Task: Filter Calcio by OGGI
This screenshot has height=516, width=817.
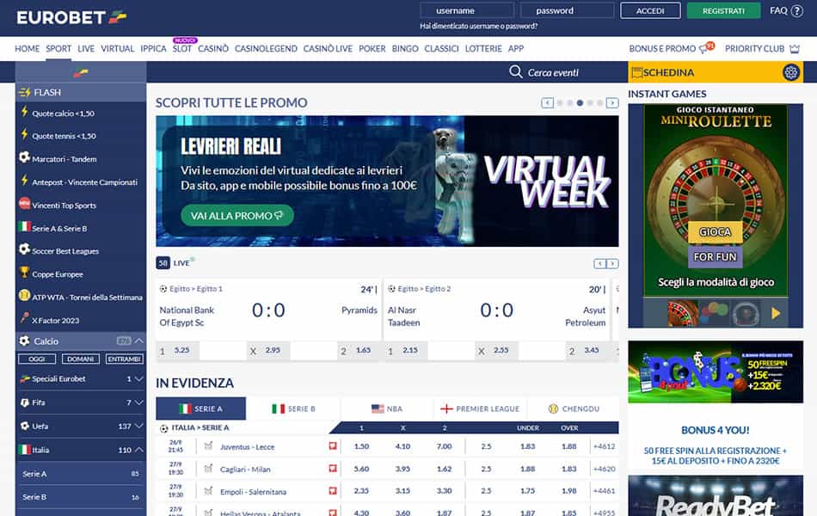Action: point(37,359)
